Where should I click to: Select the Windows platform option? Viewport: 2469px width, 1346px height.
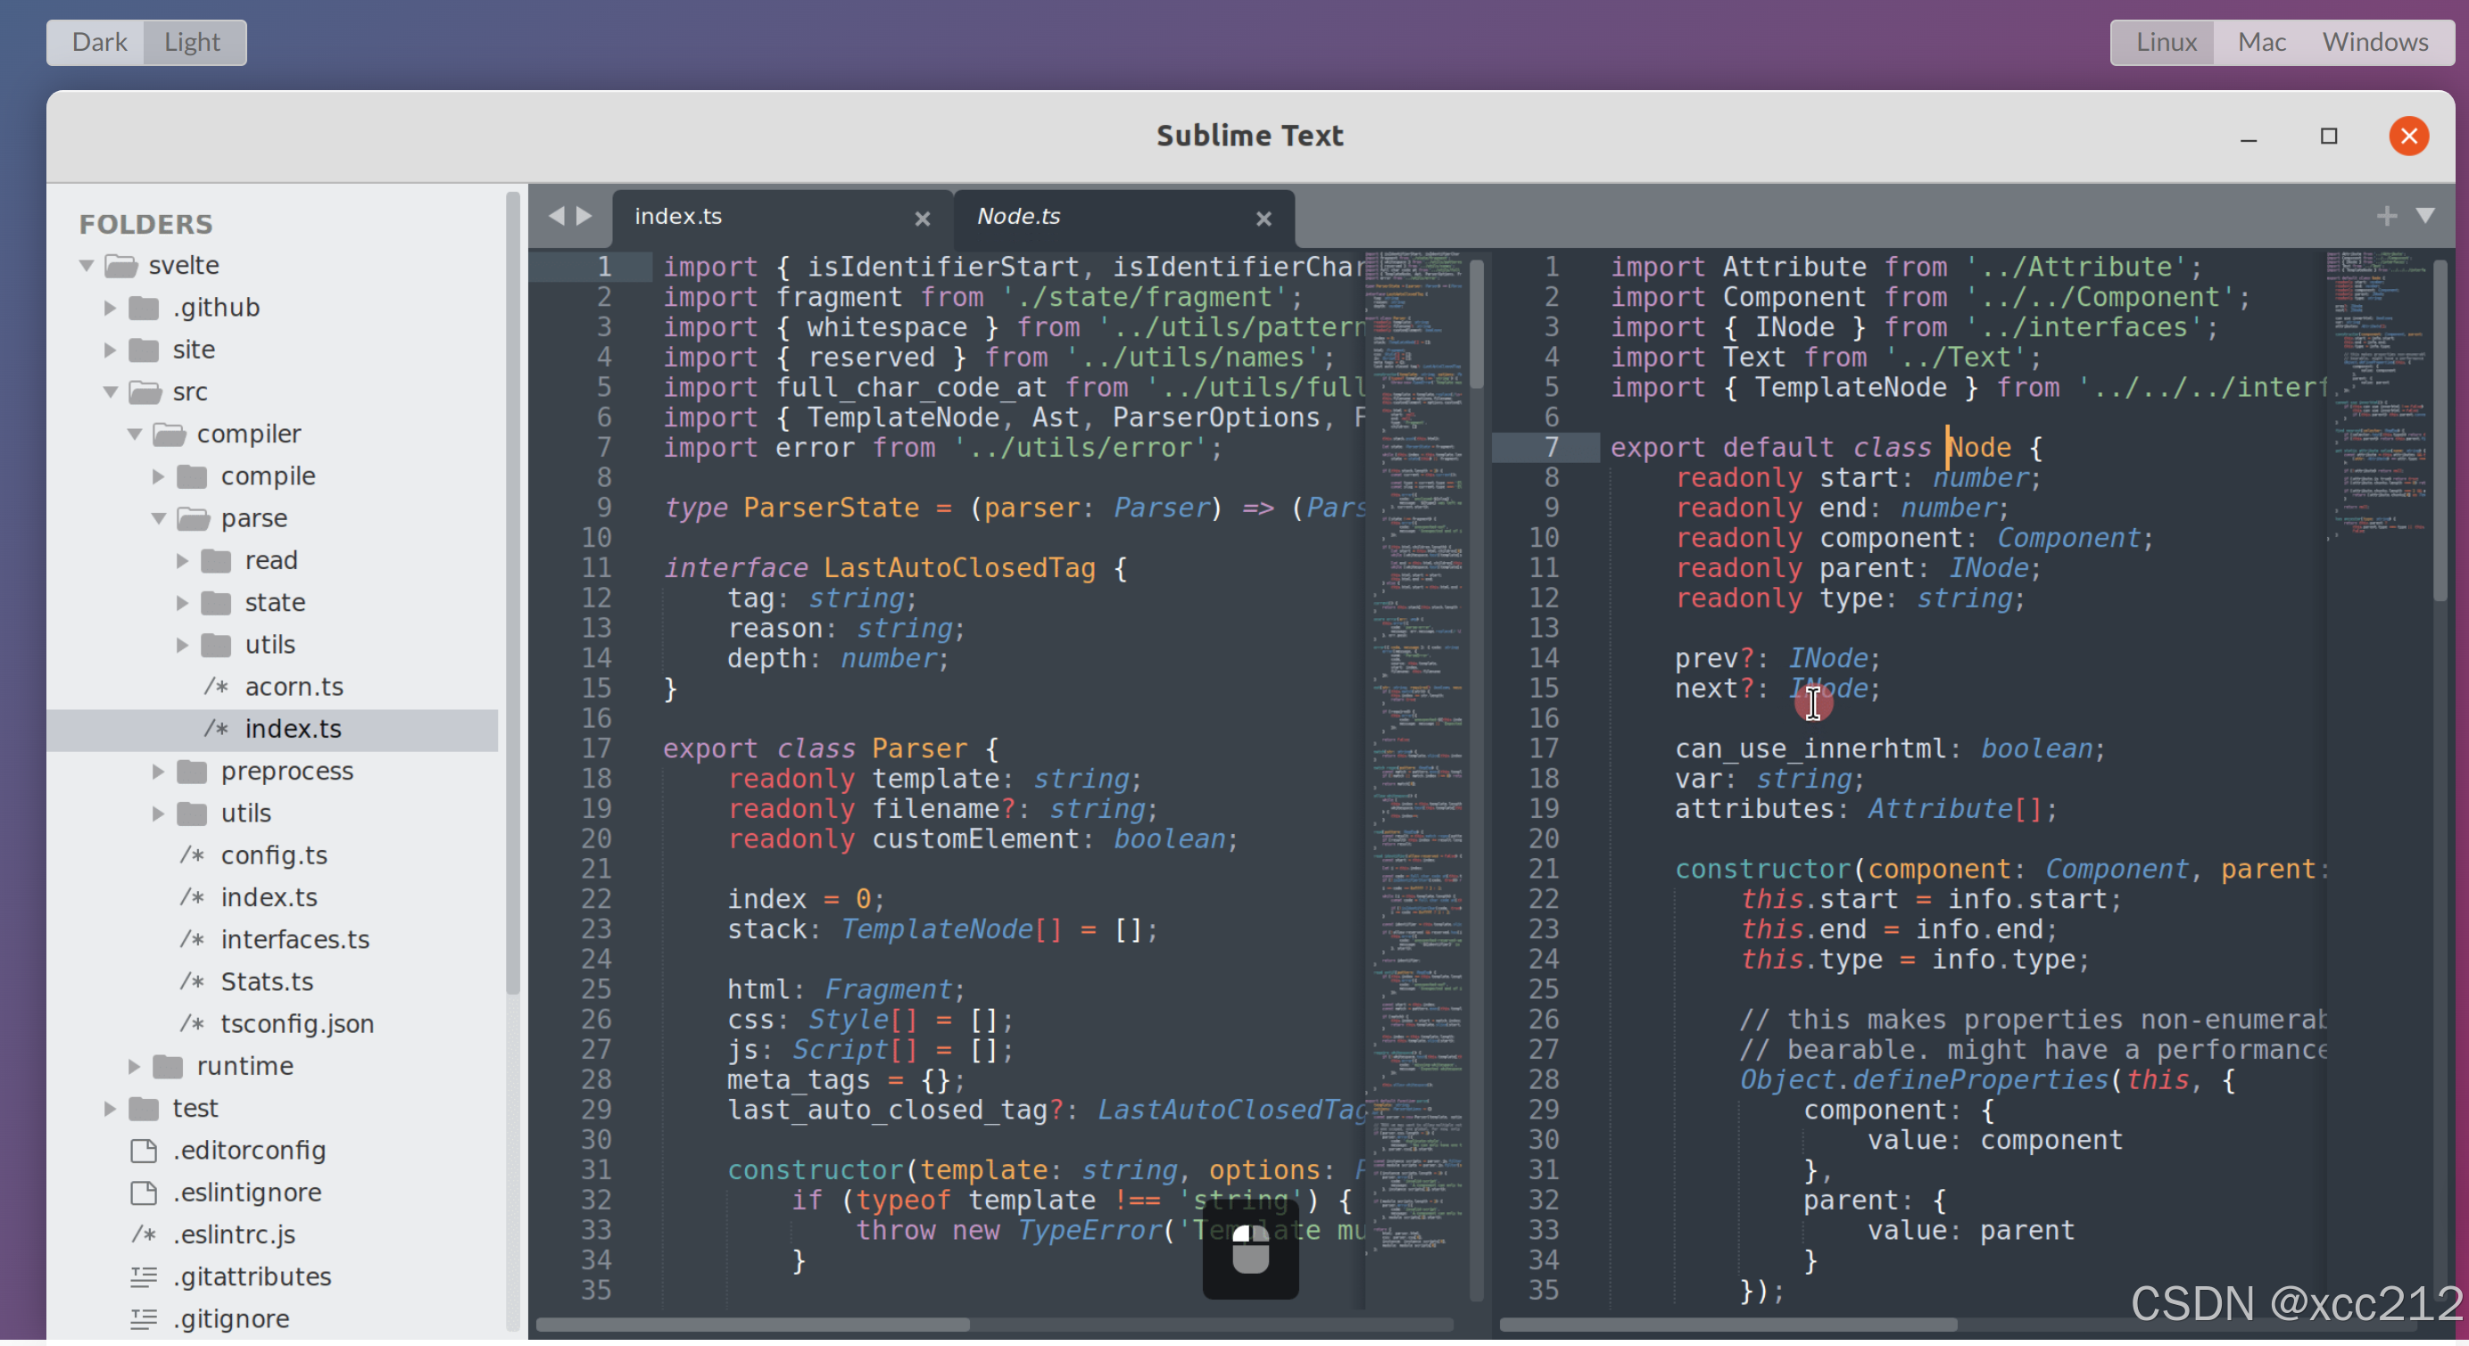(x=2374, y=42)
